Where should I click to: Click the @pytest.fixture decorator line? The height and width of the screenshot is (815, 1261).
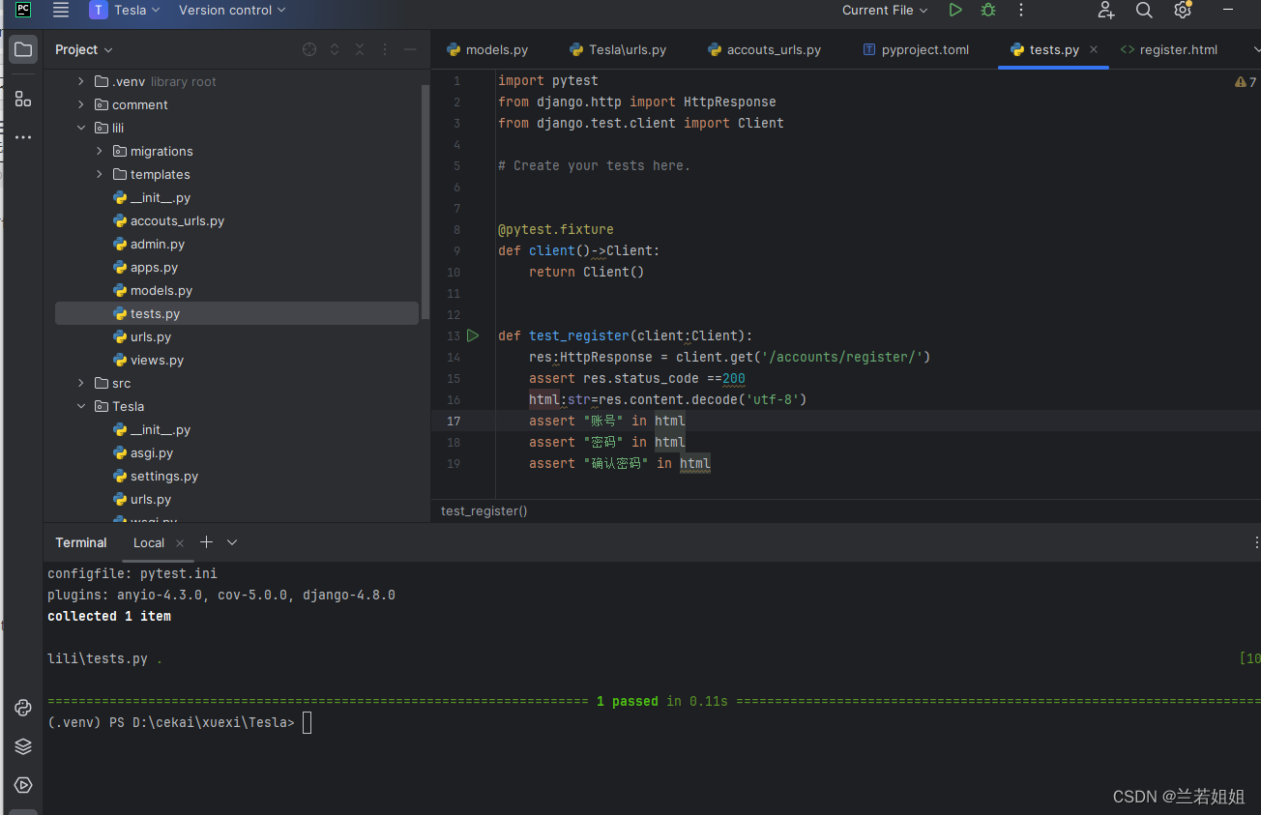click(556, 229)
